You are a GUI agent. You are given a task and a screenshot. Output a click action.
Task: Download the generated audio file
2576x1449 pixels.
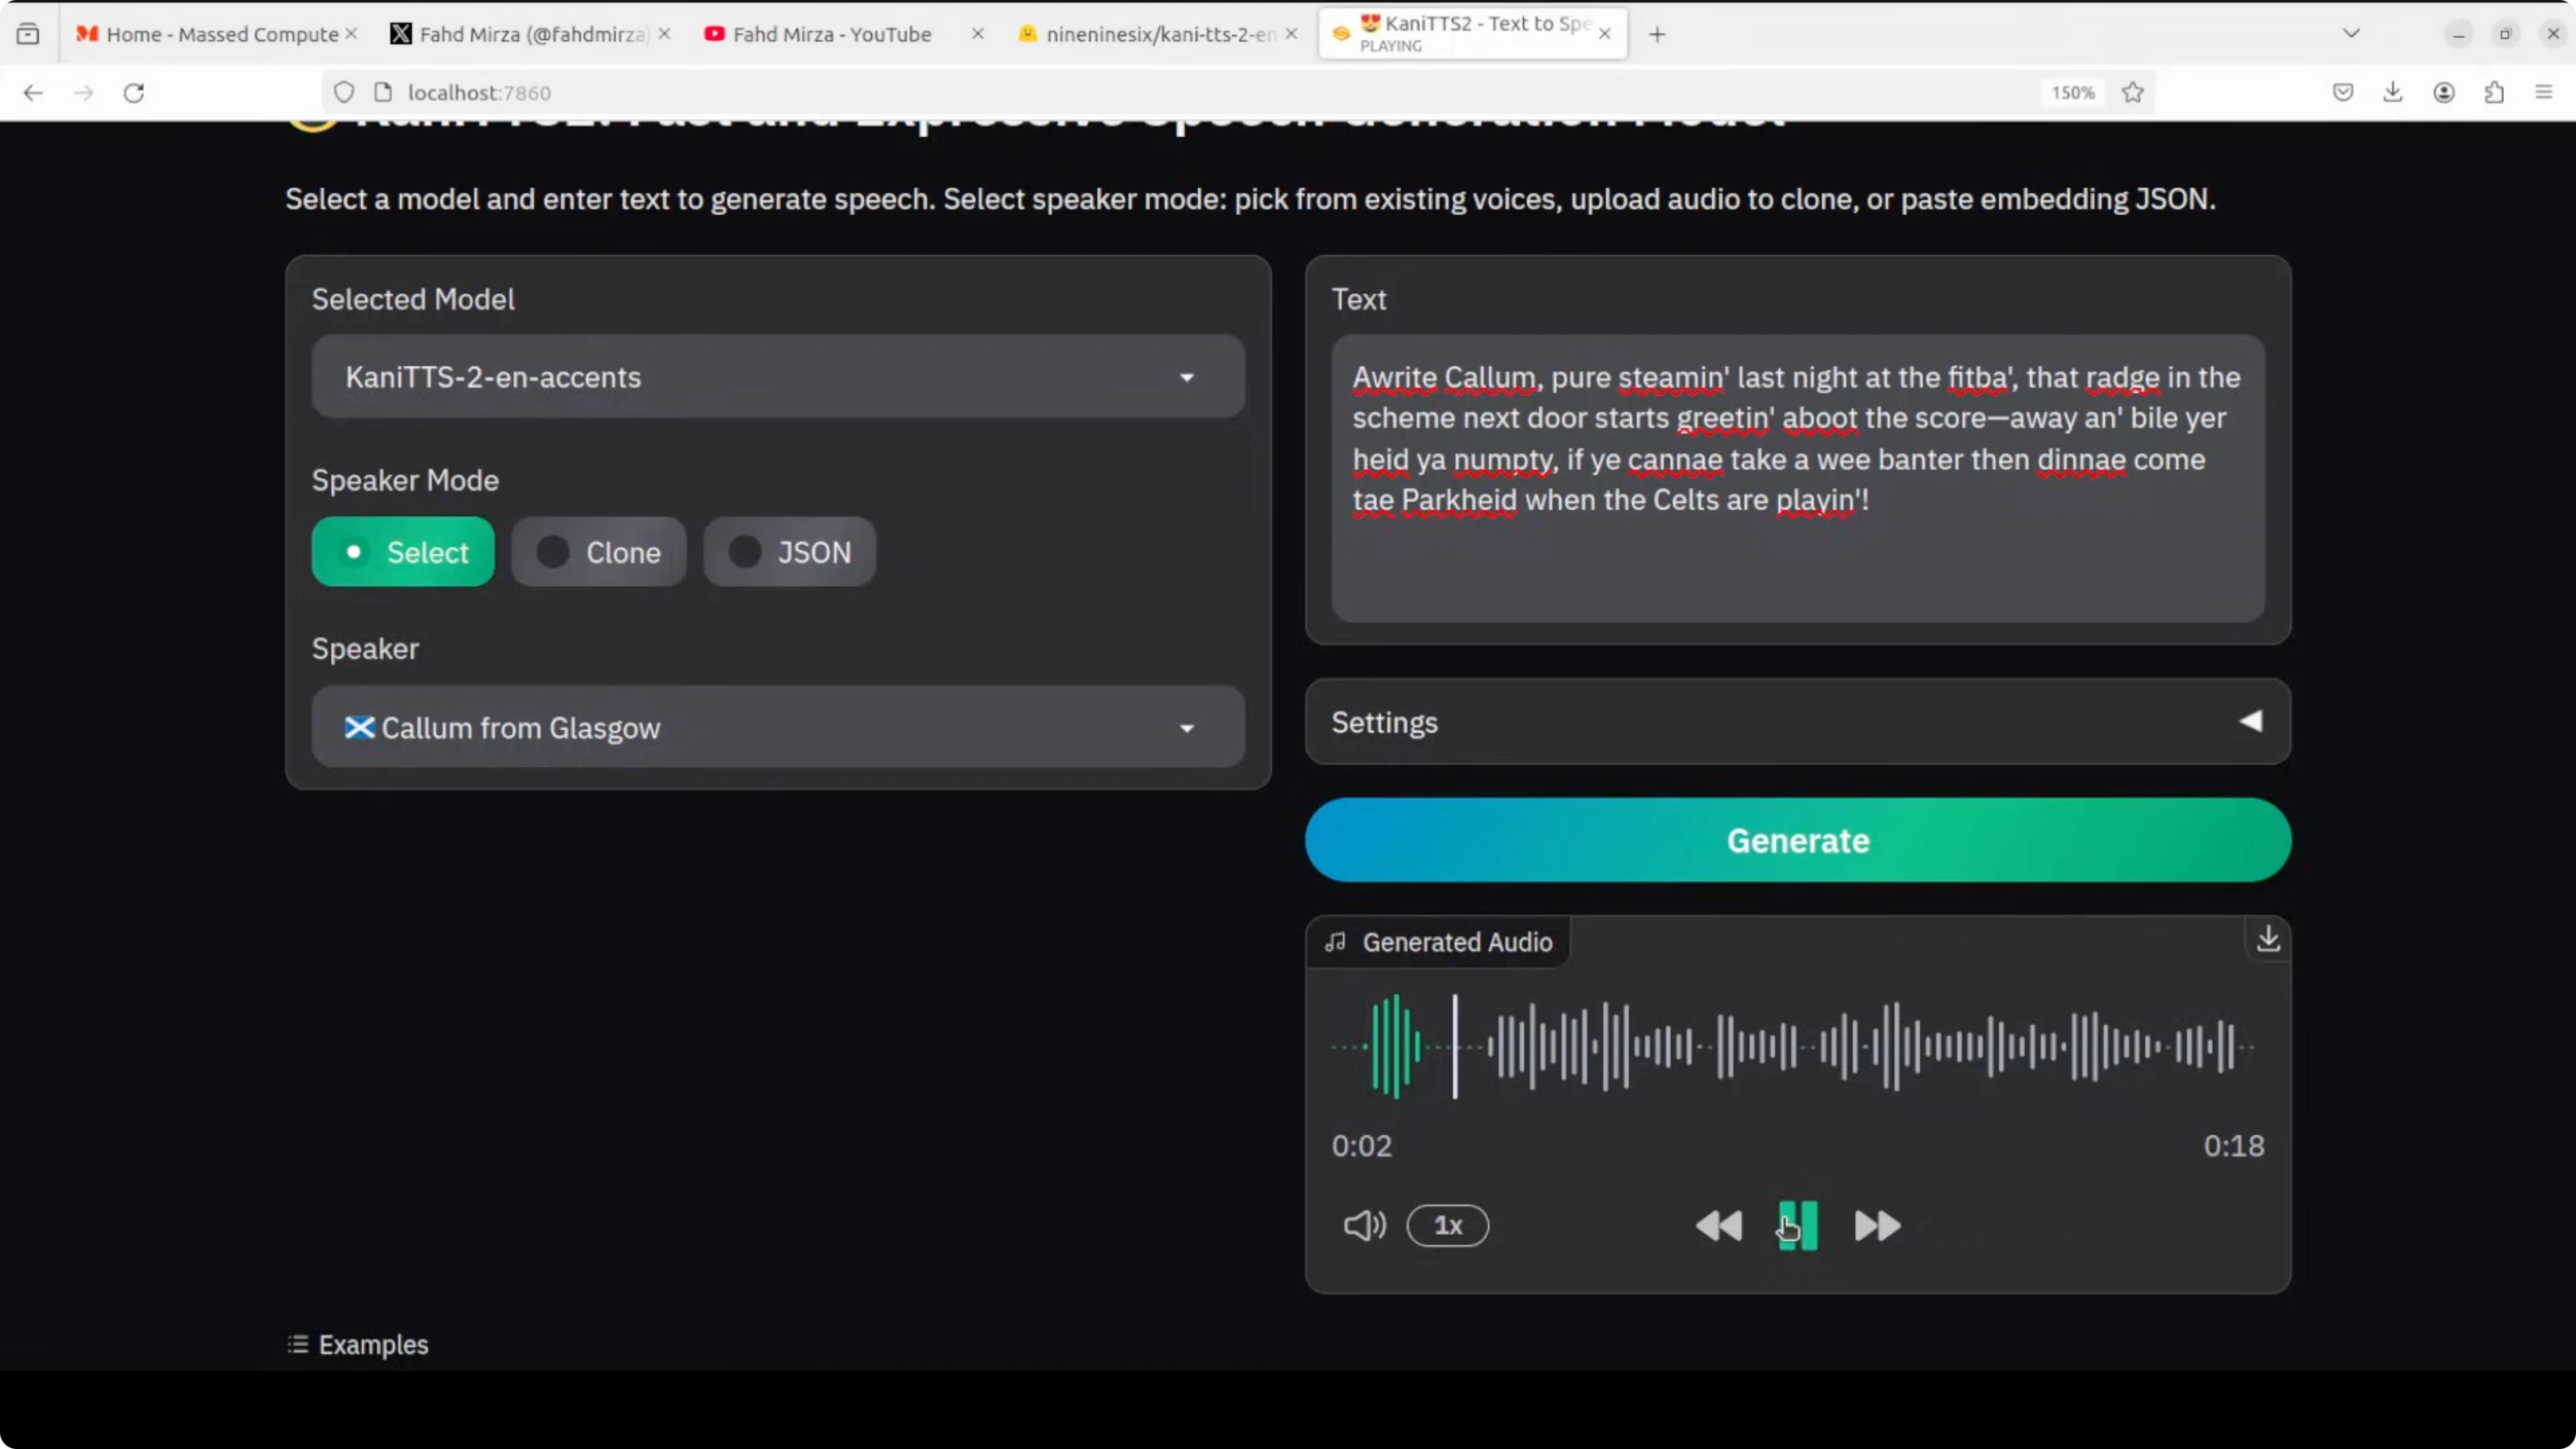click(2267, 939)
